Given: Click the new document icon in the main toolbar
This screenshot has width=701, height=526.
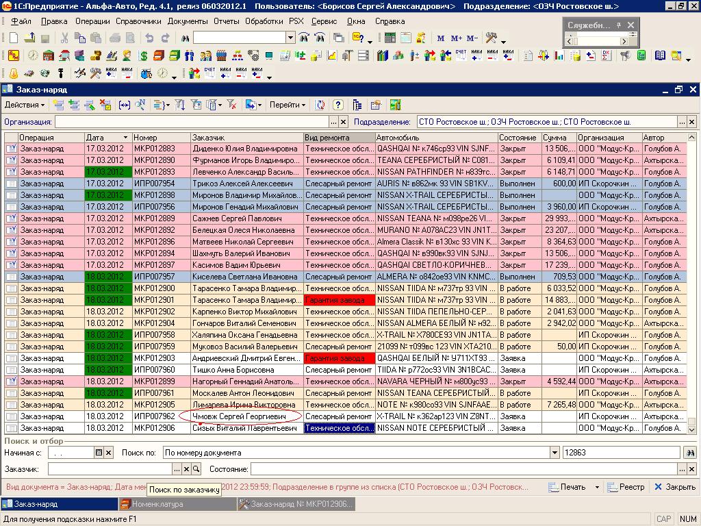Looking at the screenshot, I should coord(14,38).
